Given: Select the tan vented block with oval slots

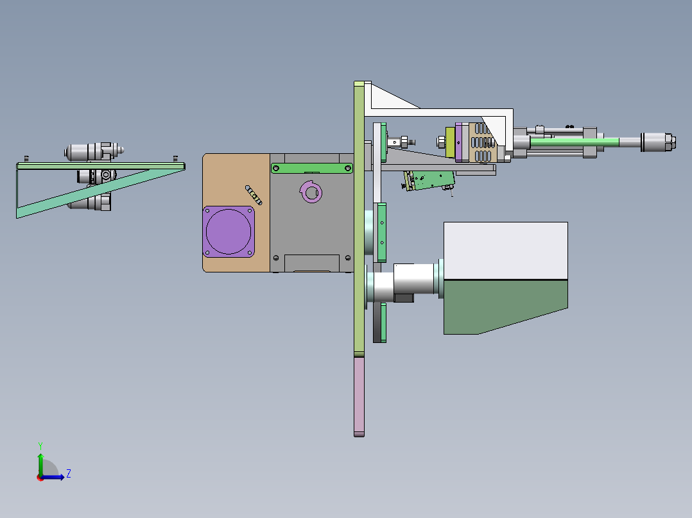Looking at the screenshot, I should click(483, 142).
